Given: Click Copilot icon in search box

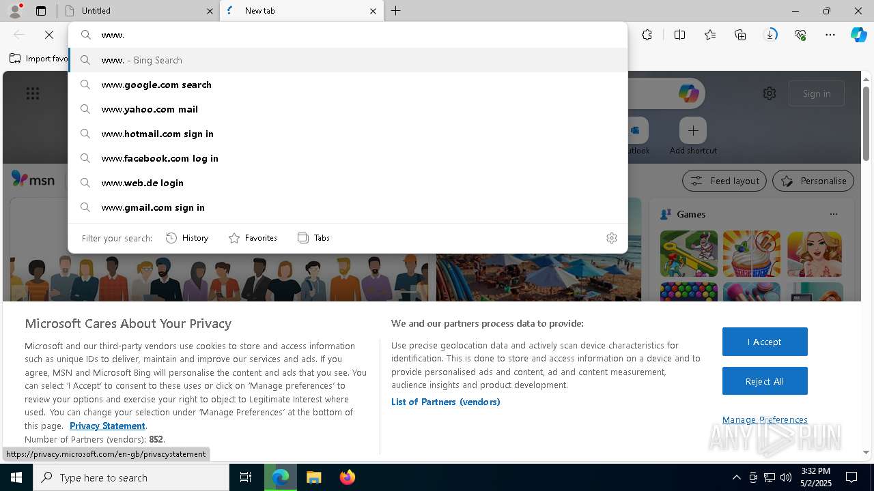Looking at the screenshot, I should (x=688, y=93).
